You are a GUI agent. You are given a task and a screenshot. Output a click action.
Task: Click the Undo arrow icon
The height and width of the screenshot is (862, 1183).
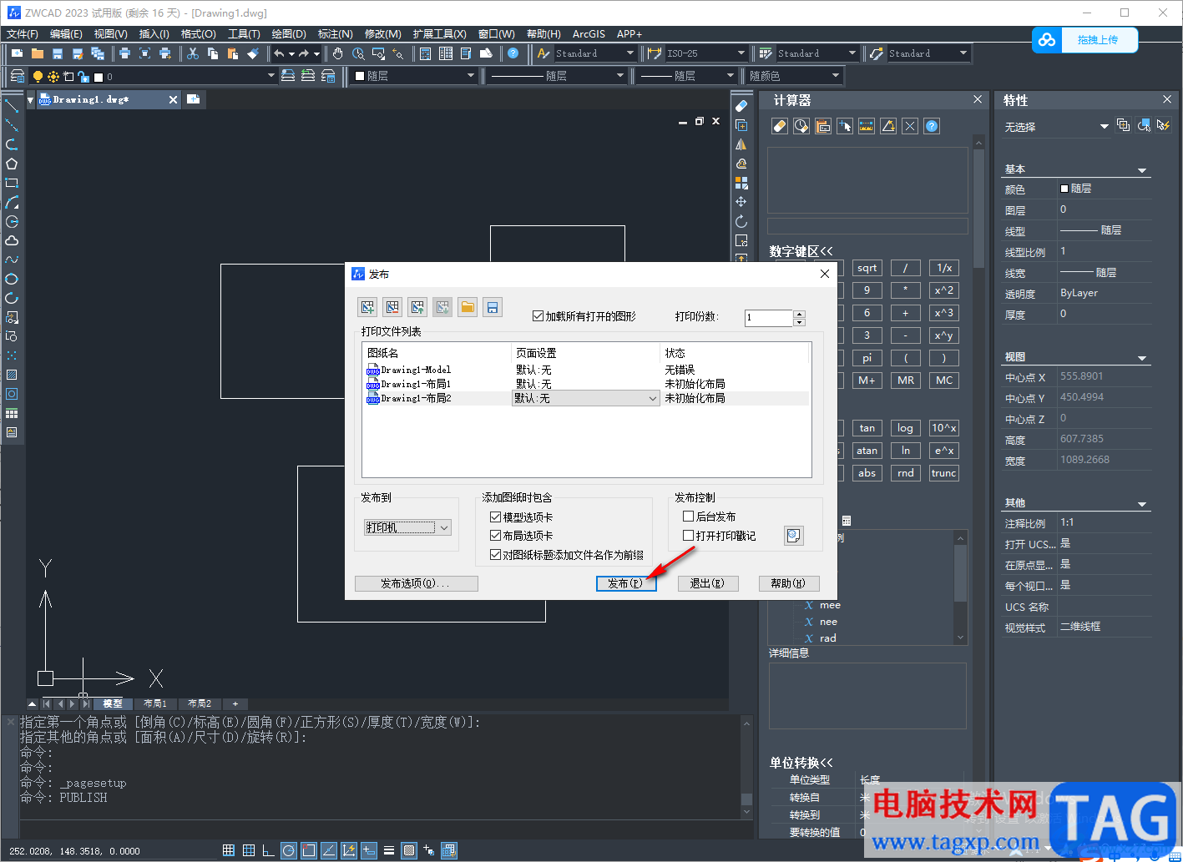[x=279, y=53]
